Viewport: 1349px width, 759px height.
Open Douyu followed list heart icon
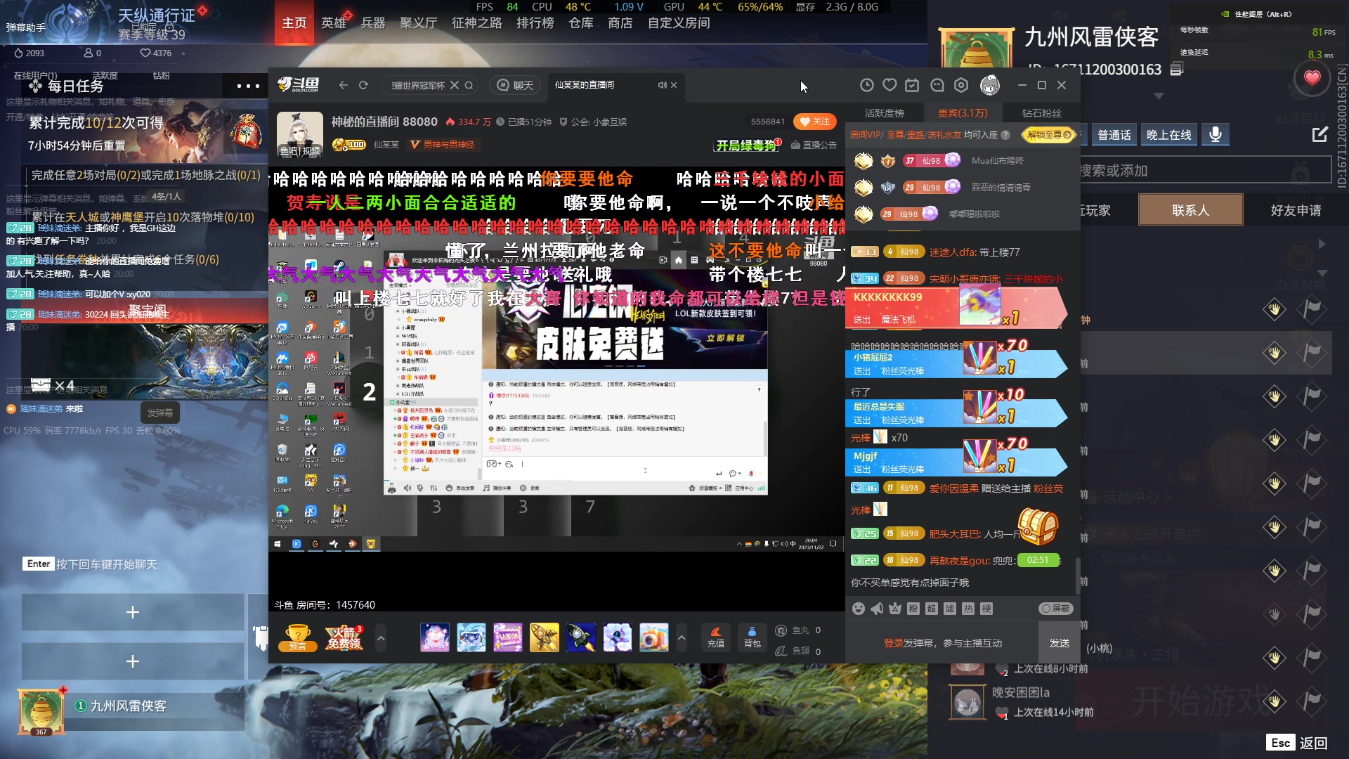tap(889, 85)
